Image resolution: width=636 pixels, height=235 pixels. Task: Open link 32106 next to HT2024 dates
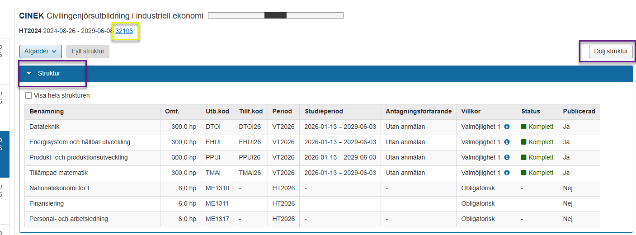pos(124,31)
